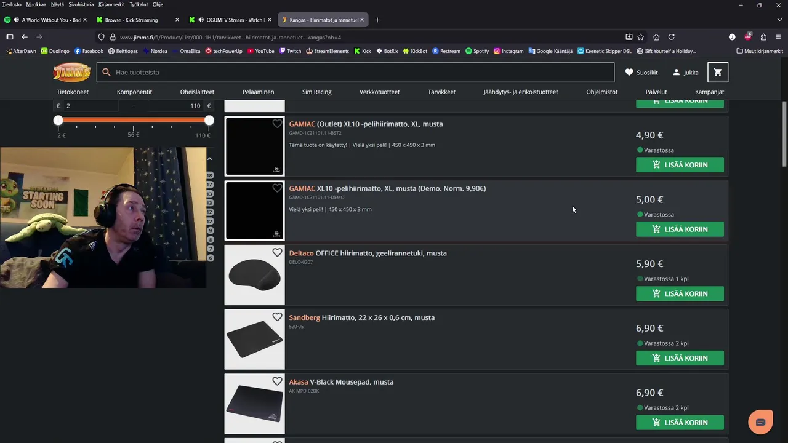788x443 pixels.
Task: Open the Kirjanmerkit menu in menu bar
Action: click(x=111, y=4)
